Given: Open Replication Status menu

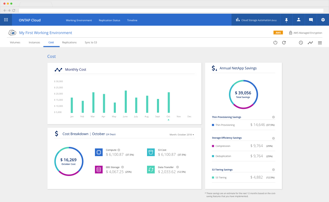Looking at the screenshot, I should point(110,20).
